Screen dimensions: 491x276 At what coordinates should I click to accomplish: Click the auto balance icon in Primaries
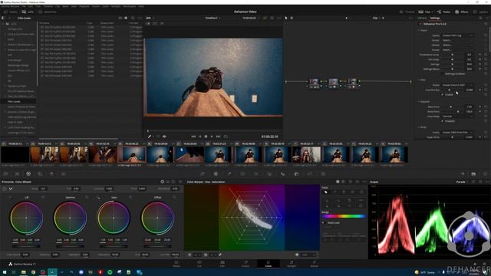[5, 189]
